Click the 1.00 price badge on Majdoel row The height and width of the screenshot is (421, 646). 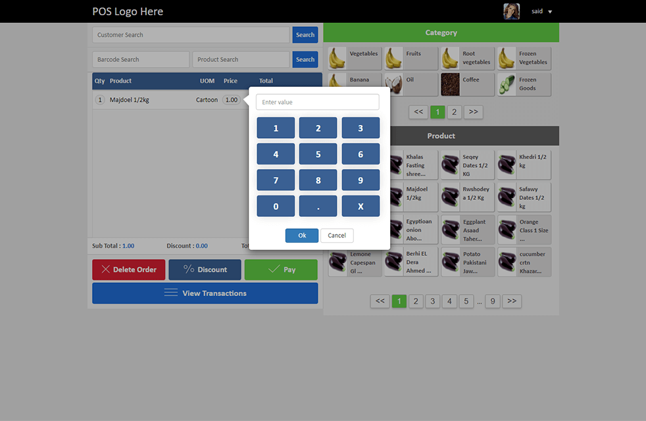pyautogui.click(x=231, y=99)
